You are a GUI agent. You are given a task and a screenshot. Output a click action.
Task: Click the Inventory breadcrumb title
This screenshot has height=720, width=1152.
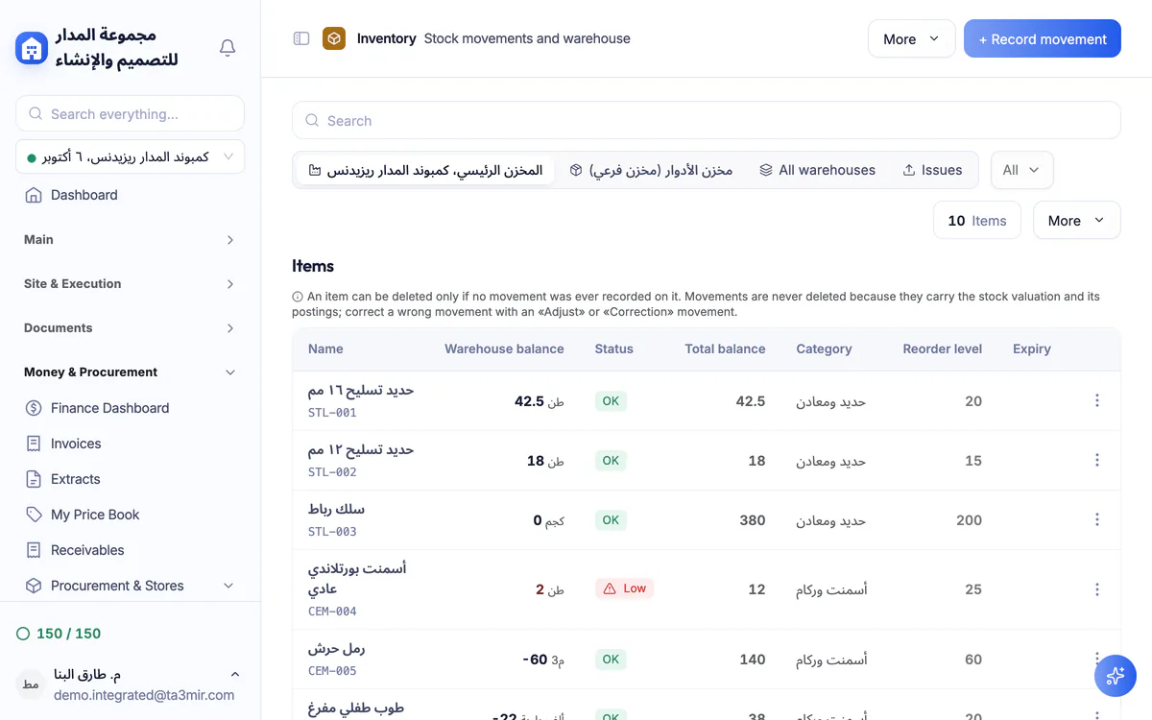pyautogui.click(x=387, y=38)
